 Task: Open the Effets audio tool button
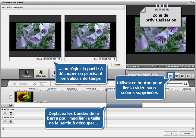pyautogui.click(x=41, y=74)
